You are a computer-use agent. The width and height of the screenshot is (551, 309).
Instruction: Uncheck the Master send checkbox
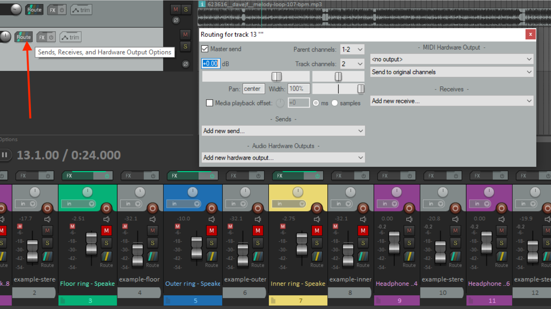tap(205, 49)
